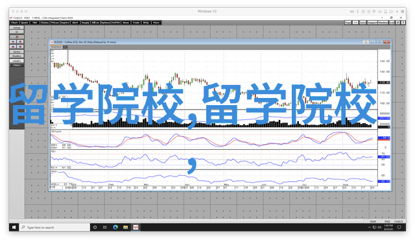Expand the More toolbar button
The height and width of the screenshot is (242, 415).
pos(156,23)
